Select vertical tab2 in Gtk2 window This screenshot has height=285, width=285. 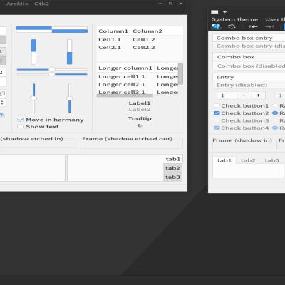coord(173,168)
